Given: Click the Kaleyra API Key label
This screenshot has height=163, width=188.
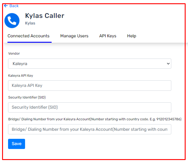Looking at the screenshot, I should pyautogui.click(x=21, y=76).
